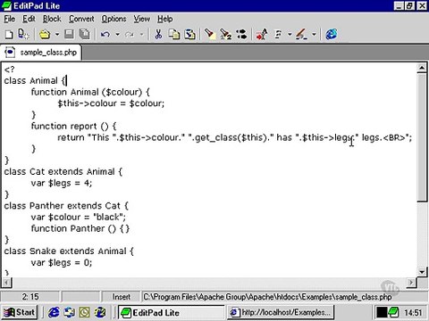Image resolution: width=429 pixels, height=321 pixels.
Task: Toggle the Word Wrap icon
Action: coord(278,35)
